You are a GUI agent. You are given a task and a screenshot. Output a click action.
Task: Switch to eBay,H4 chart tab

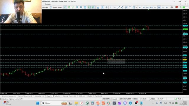click(58, 96)
